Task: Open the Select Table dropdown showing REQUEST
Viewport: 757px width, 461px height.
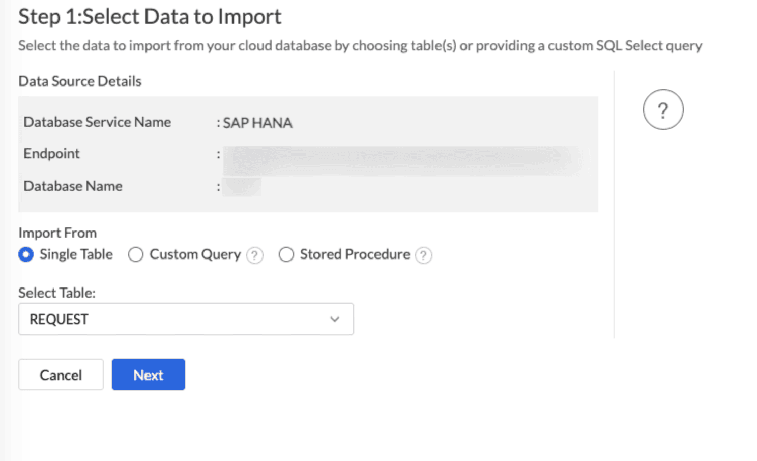Action: [186, 319]
